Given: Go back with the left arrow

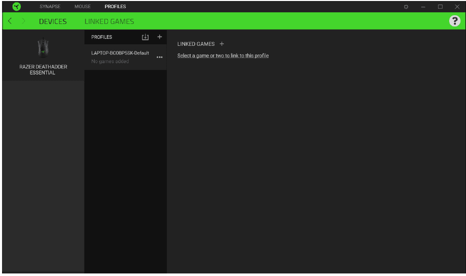Looking at the screenshot, I should click(x=11, y=21).
